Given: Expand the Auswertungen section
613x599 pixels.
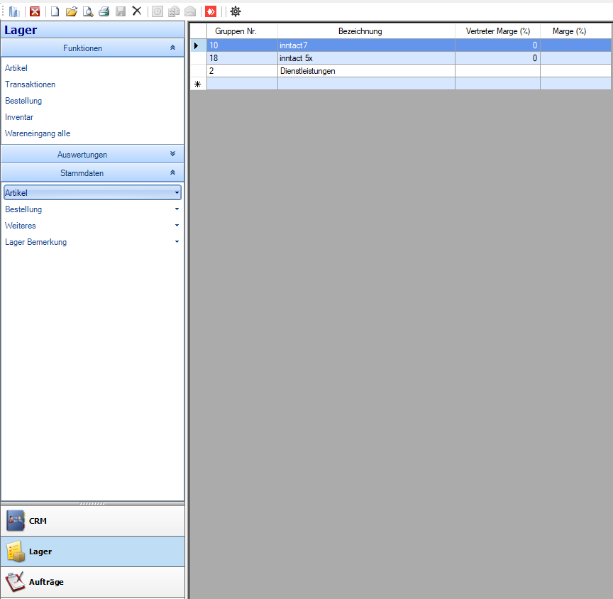Looking at the screenshot, I should pyautogui.click(x=172, y=154).
